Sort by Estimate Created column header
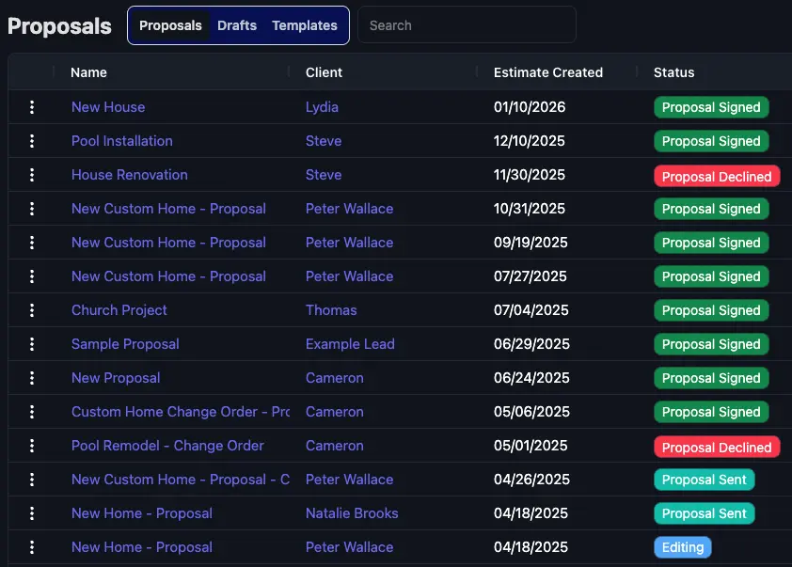Image resolution: width=792 pixels, height=567 pixels. click(x=548, y=72)
